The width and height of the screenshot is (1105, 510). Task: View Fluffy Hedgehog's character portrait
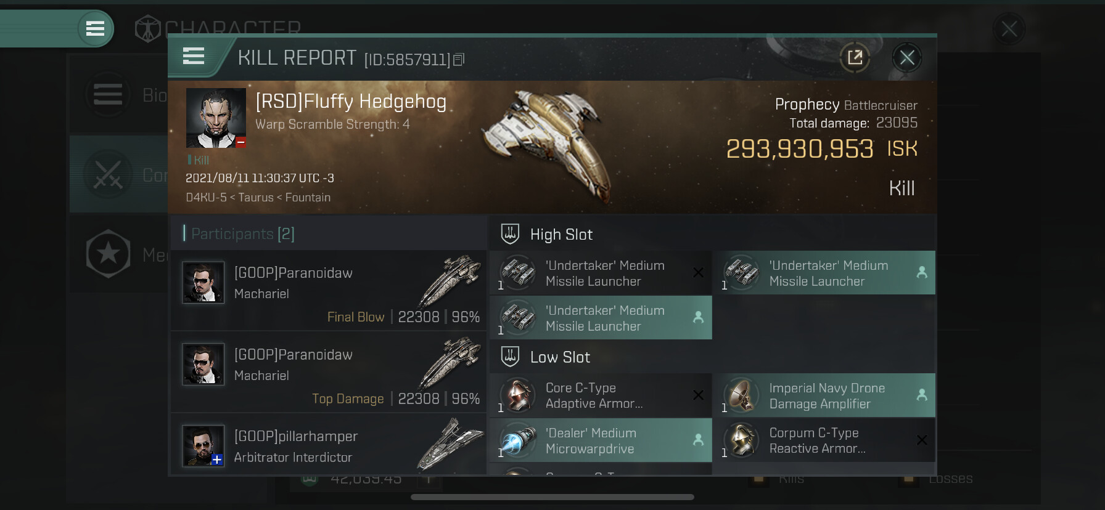coord(216,118)
